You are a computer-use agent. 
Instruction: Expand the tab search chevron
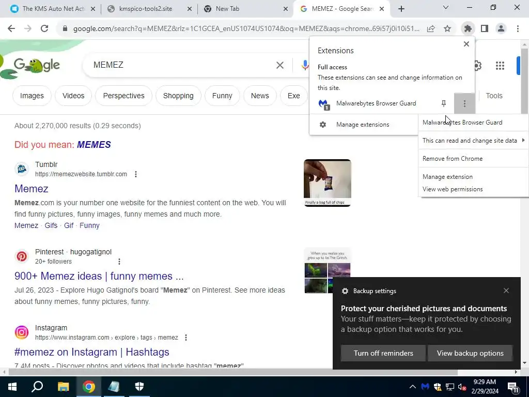point(446,7)
